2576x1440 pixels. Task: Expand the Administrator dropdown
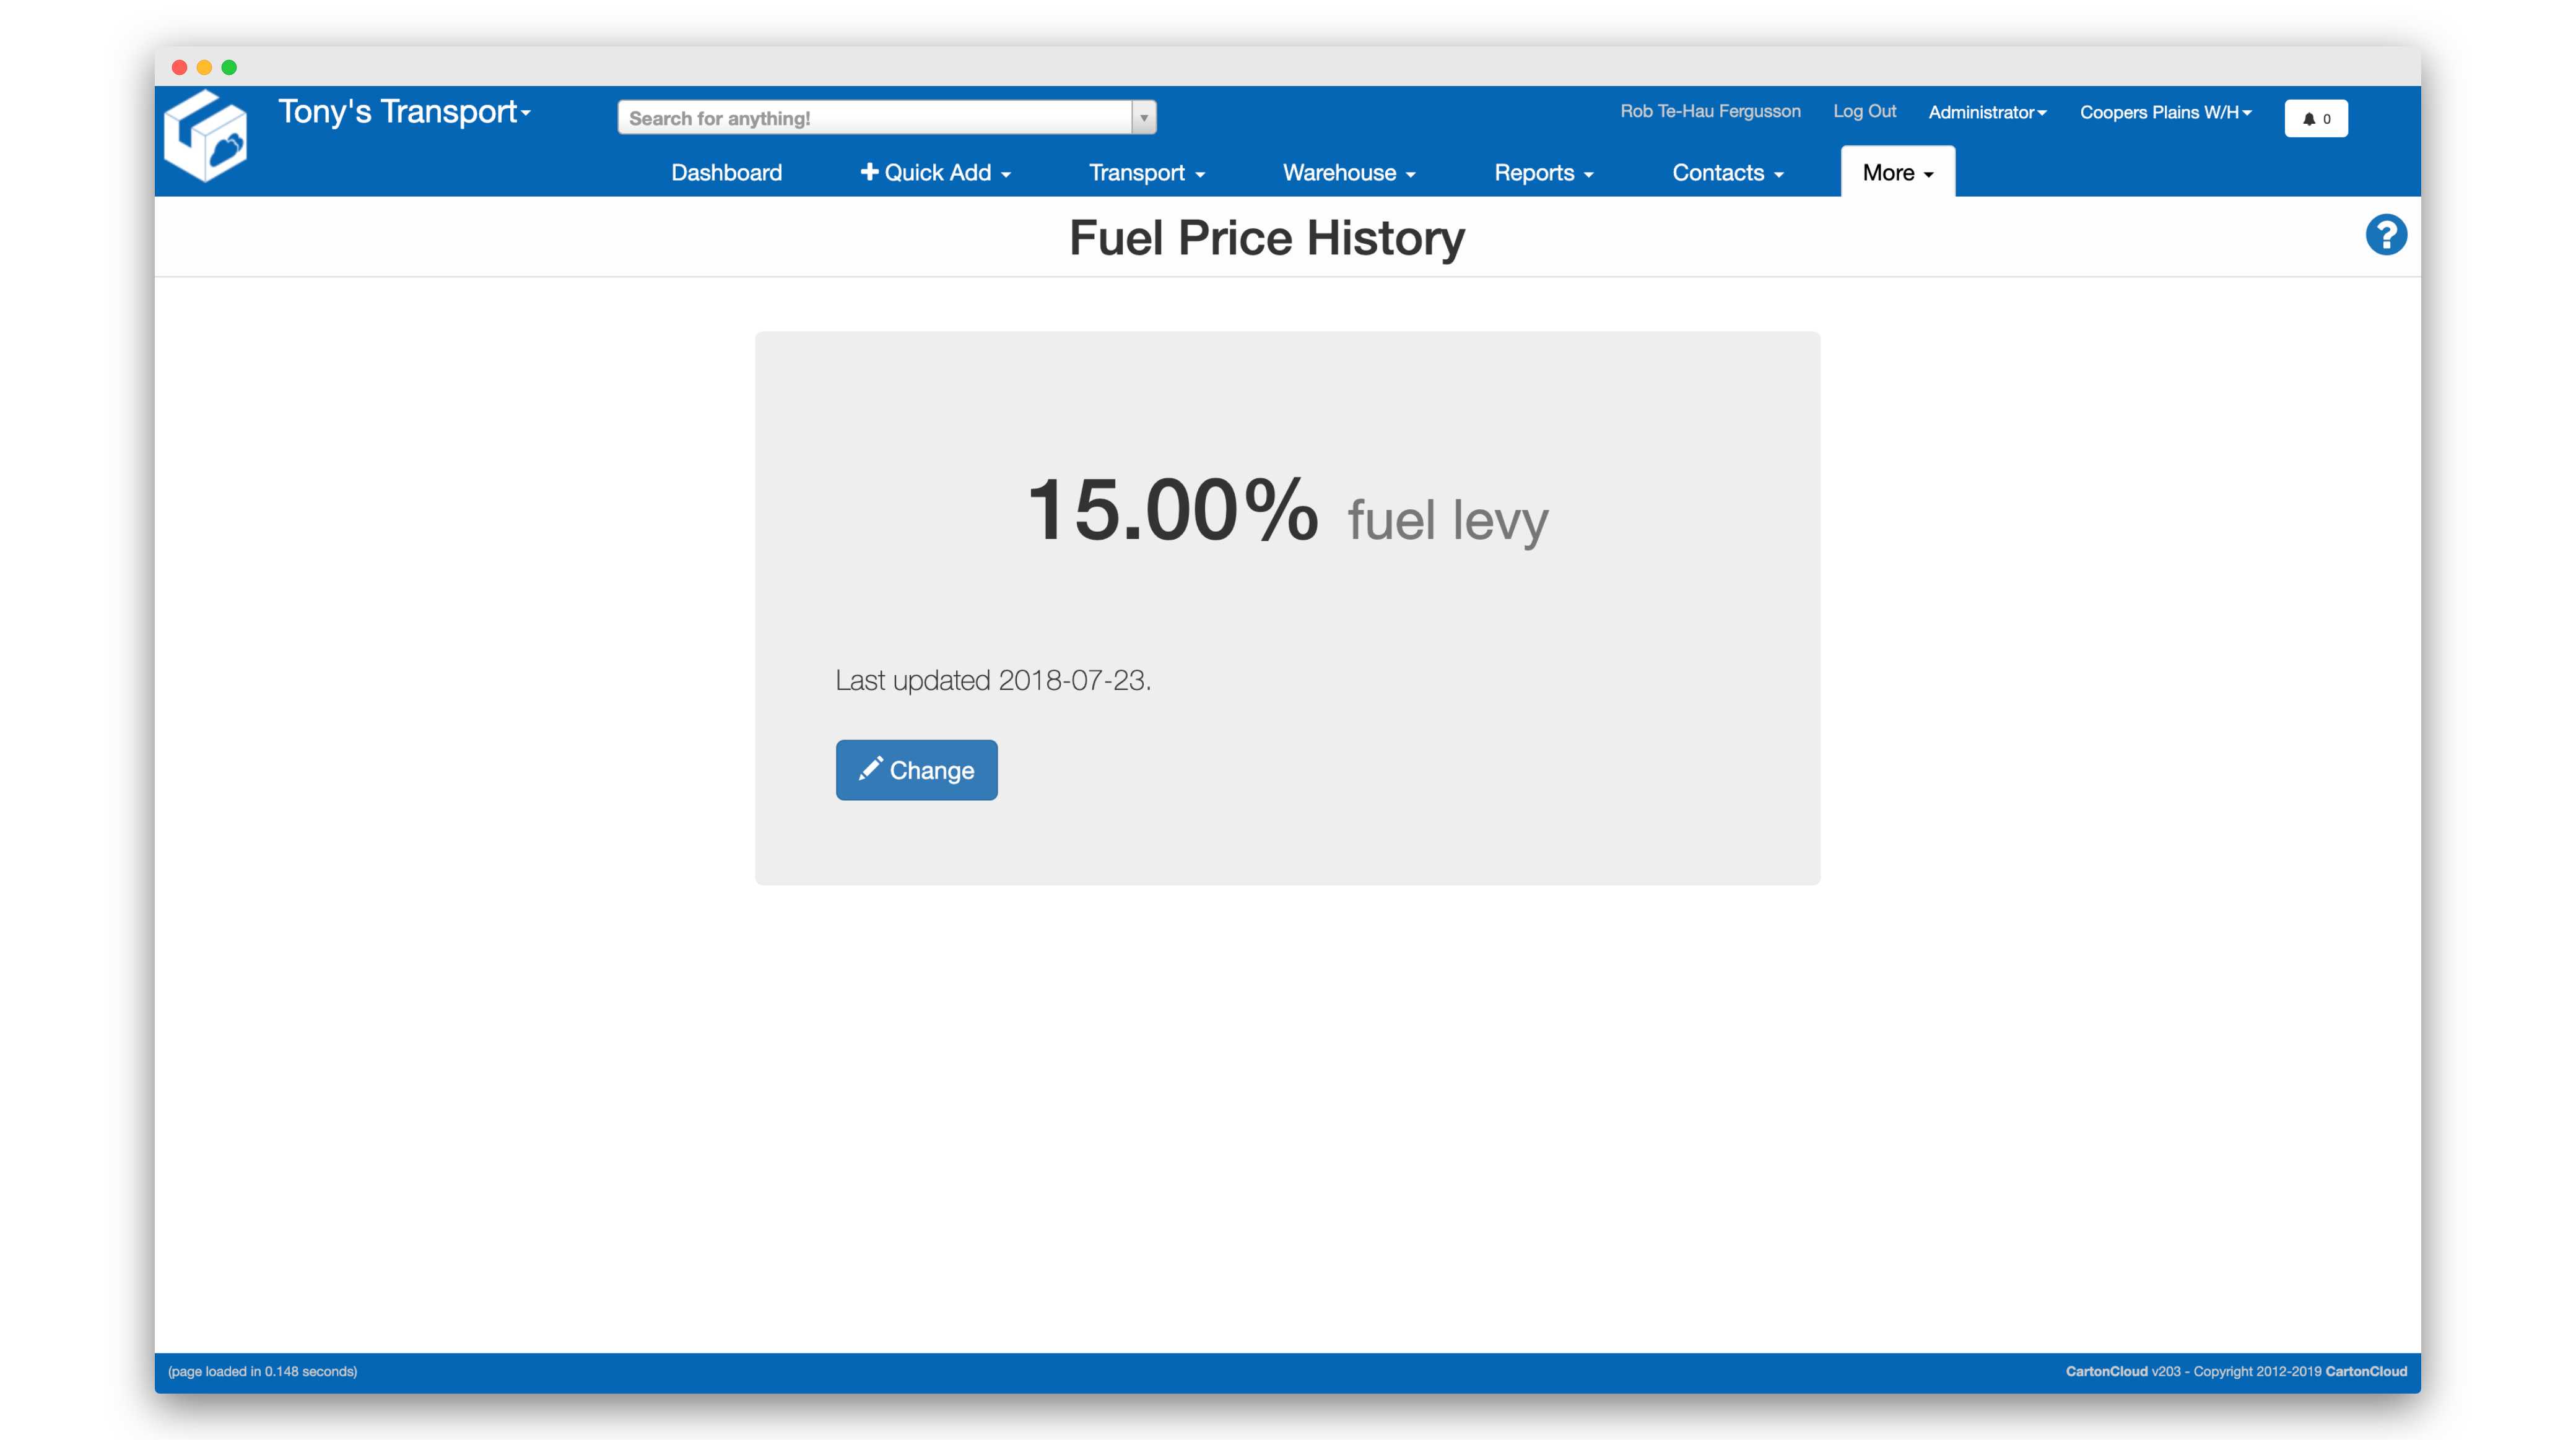pyautogui.click(x=1987, y=112)
